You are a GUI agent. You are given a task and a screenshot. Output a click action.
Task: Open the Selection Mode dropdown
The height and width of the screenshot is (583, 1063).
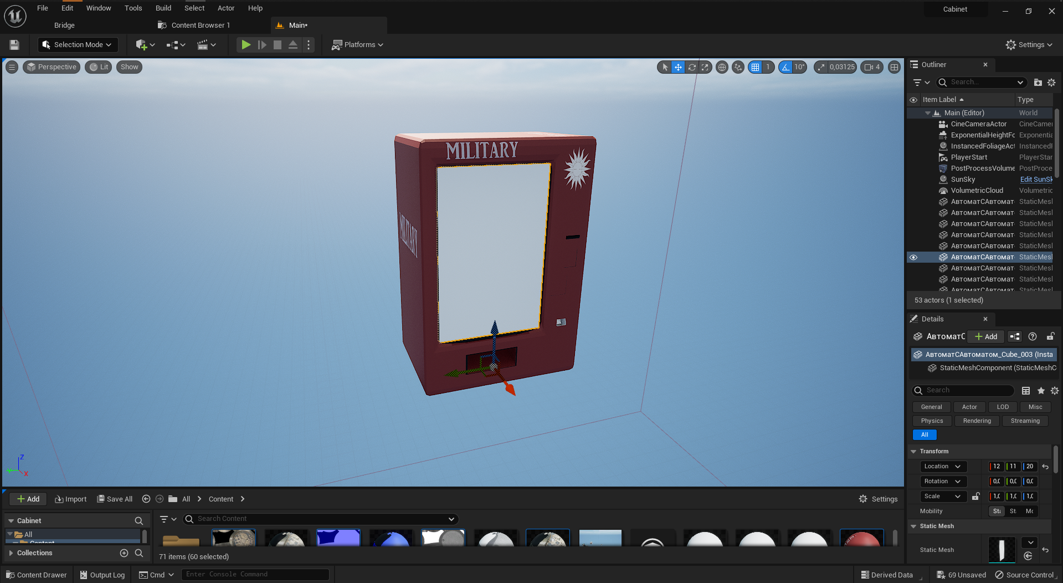78,45
